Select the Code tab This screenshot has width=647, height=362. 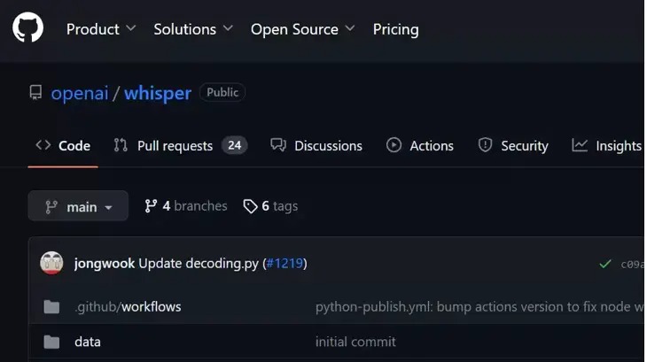(x=63, y=146)
